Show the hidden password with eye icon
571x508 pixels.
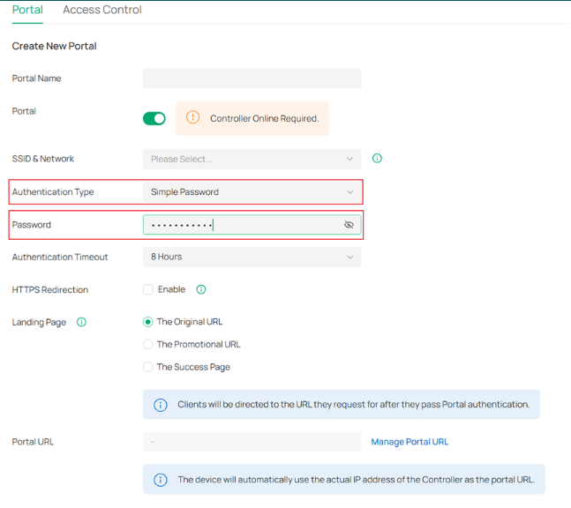point(349,225)
